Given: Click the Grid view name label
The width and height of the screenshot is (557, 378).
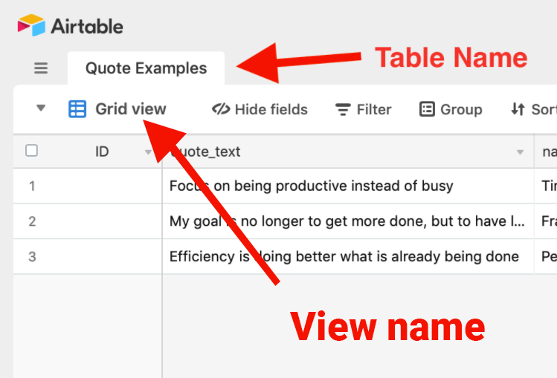Looking at the screenshot, I should (131, 109).
